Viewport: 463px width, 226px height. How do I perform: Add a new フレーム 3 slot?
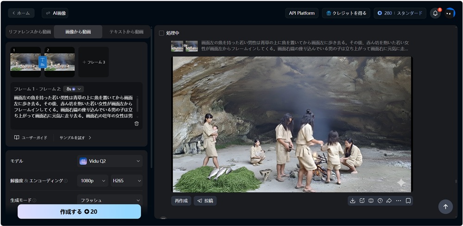94,62
